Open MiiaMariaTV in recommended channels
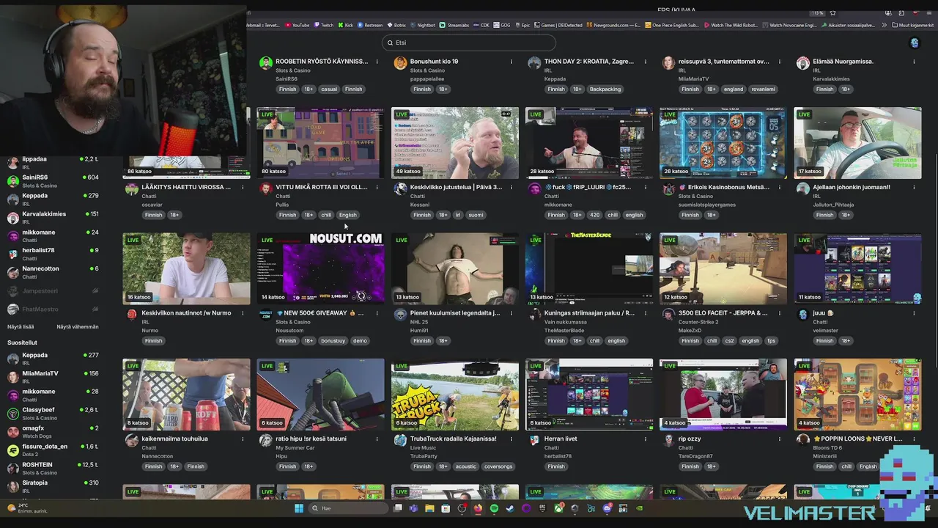Screen dimensions: 938x528 point(53,376)
